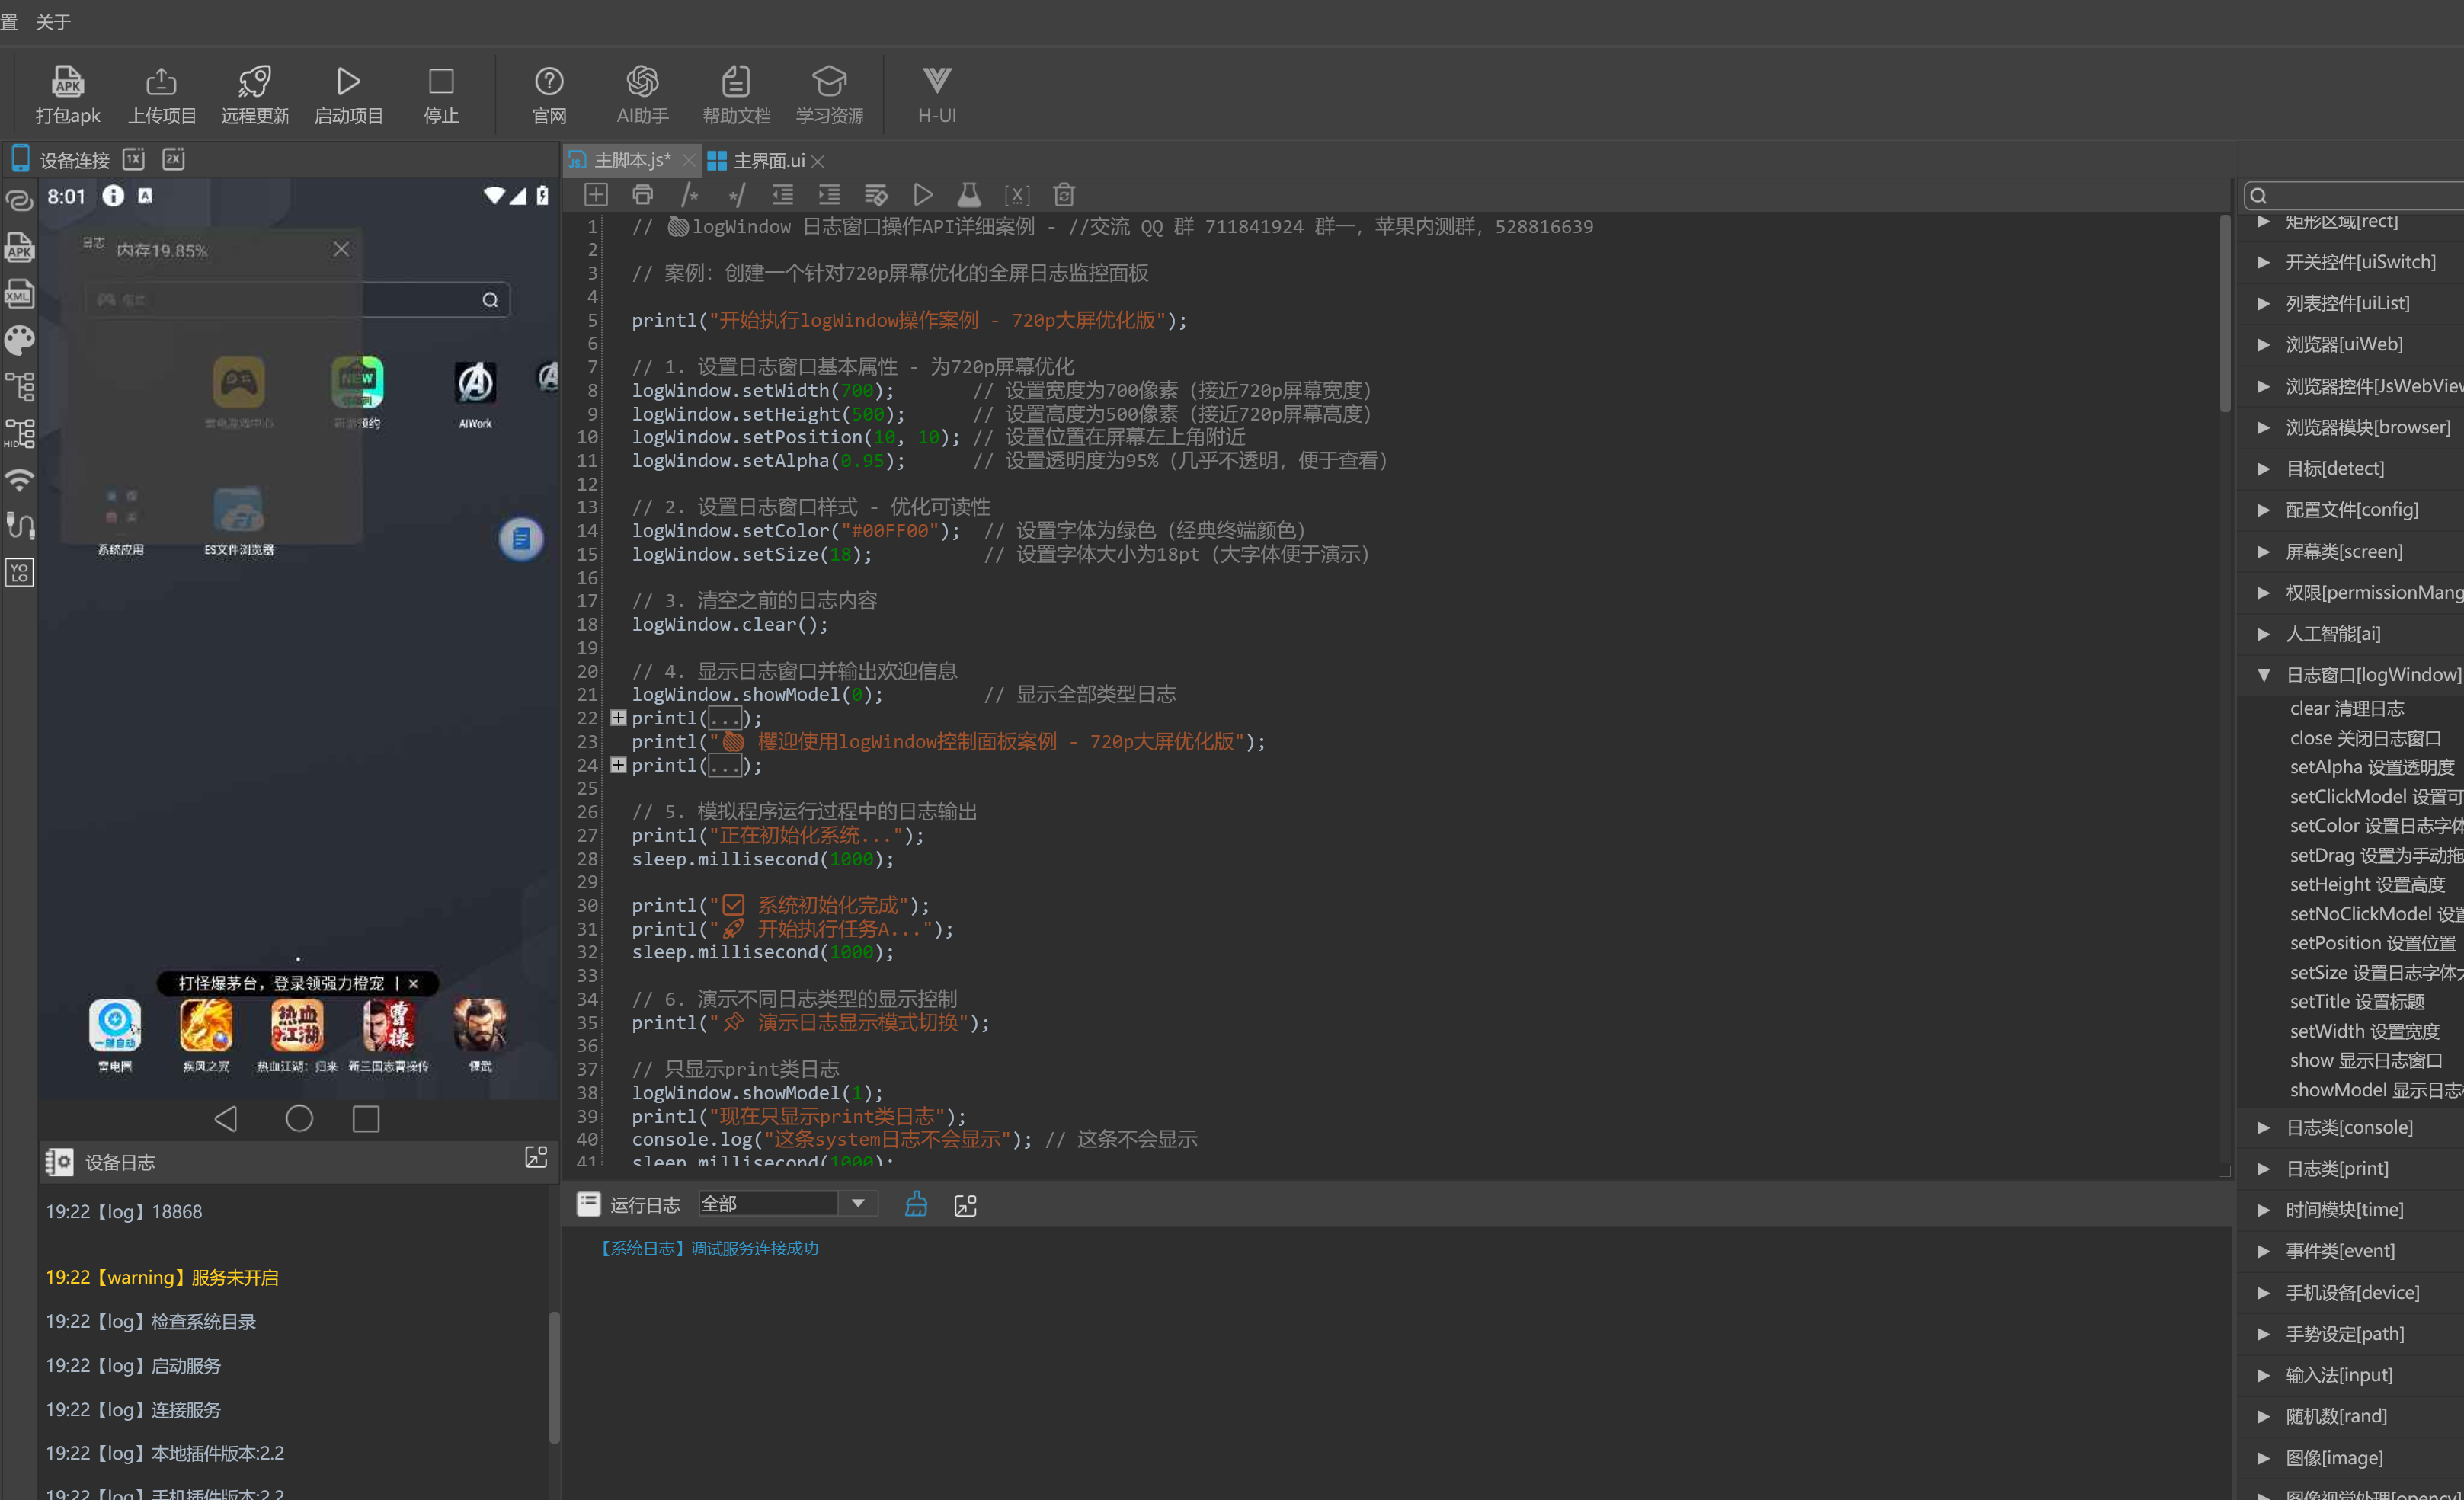
Task: Click the format-clear eraser icon
Action: click(876, 195)
